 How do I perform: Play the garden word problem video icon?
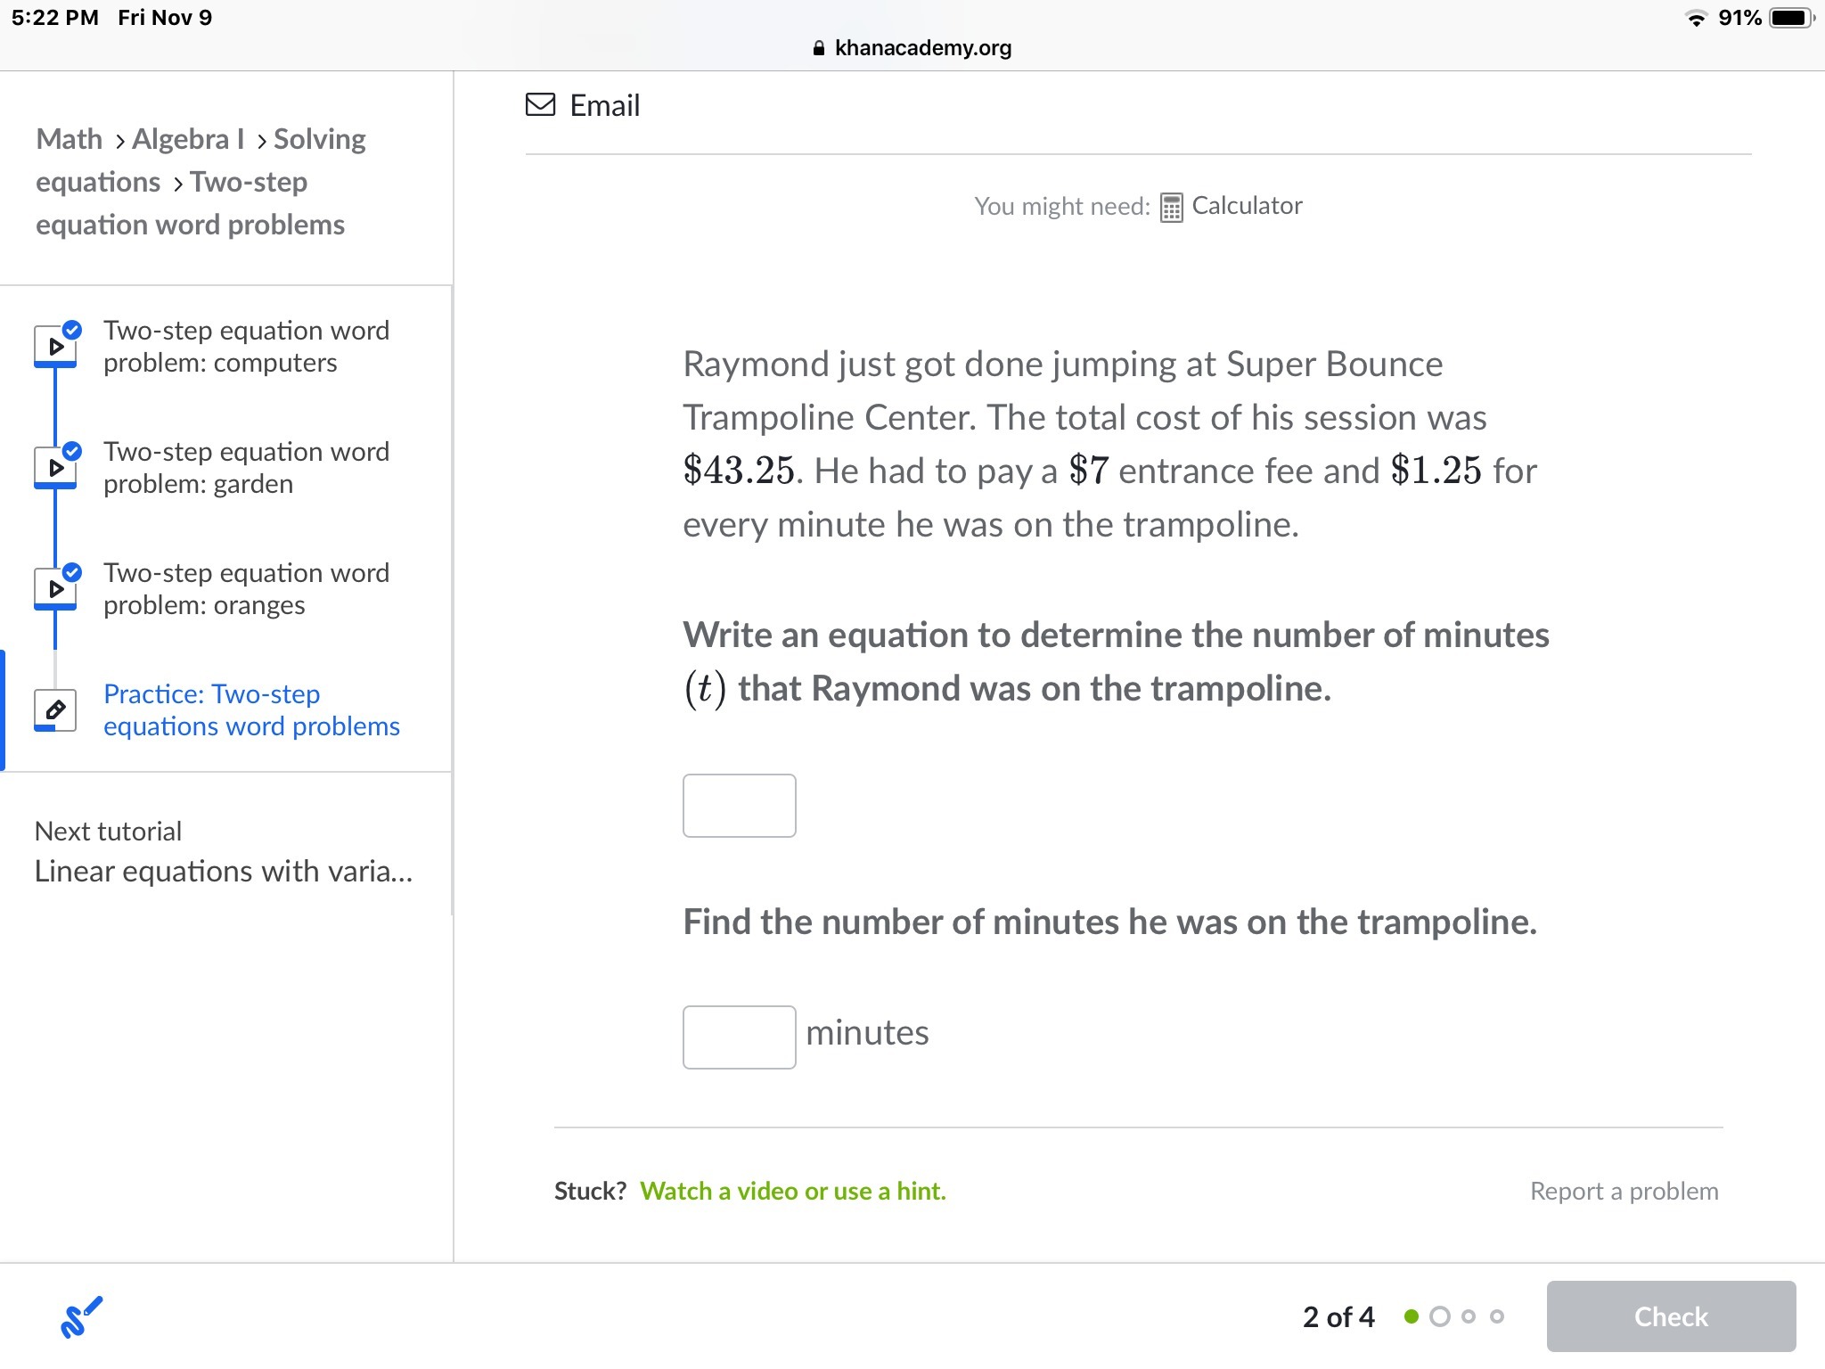coord(55,468)
